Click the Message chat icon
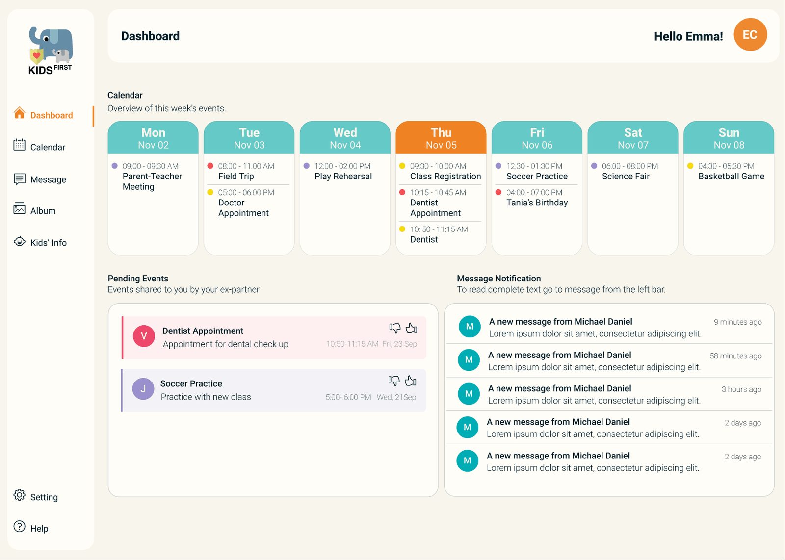Image resolution: width=785 pixels, height=560 pixels. (x=20, y=178)
